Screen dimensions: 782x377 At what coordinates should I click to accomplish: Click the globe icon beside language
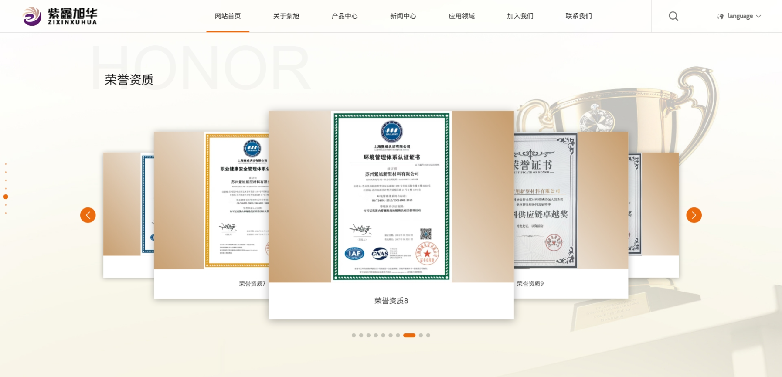point(721,16)
